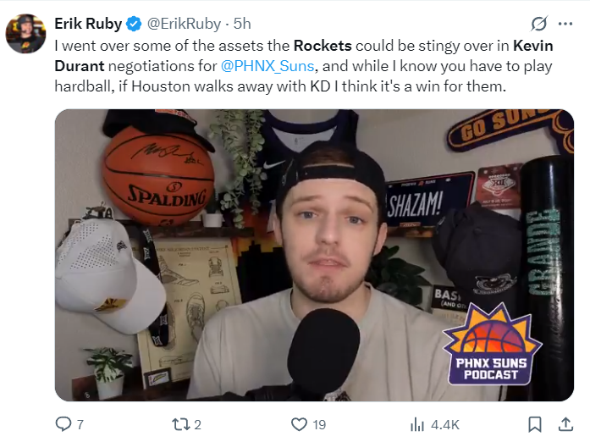
Task: Click the @ErikRuby handle
Action: (184, 24)
